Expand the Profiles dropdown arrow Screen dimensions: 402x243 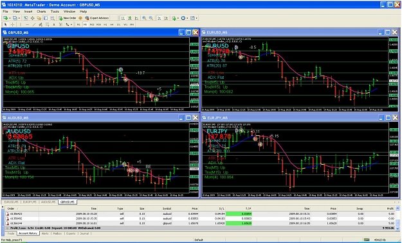click(x=19, y=18)
